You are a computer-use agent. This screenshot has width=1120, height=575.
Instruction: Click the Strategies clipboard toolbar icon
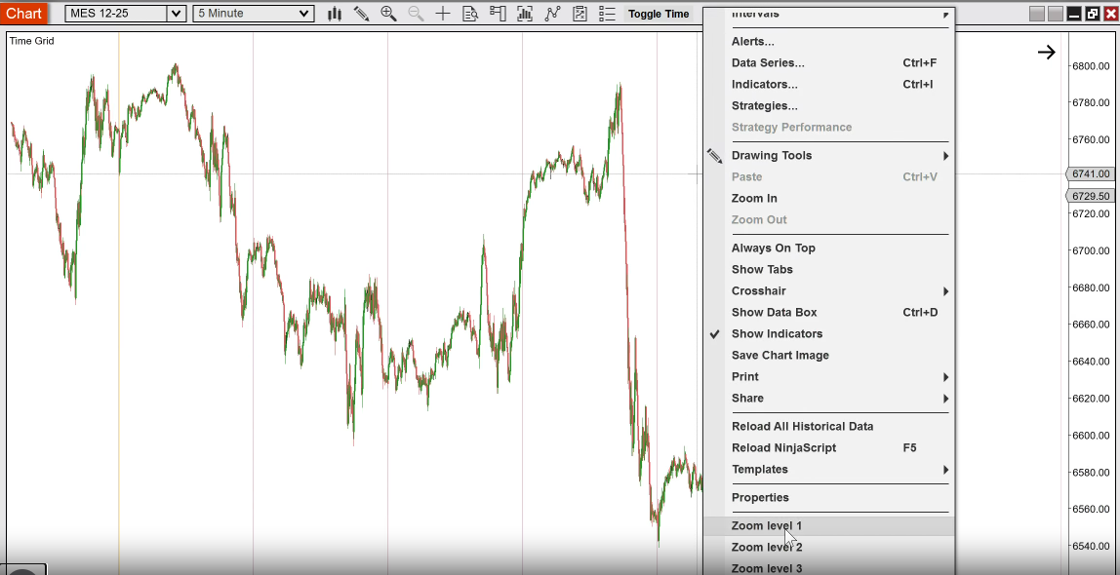580,14
